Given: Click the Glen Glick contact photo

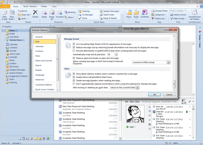Looking at the screenshot, I should click(135, 114).
